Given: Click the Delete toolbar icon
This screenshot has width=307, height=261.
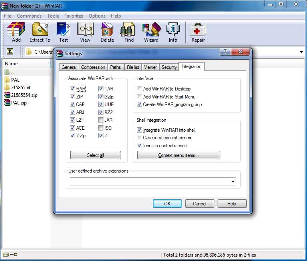Looking at the screenshot, I should 107,30.
